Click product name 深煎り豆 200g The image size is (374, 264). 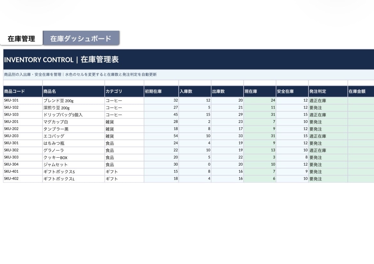click(74, 108)
